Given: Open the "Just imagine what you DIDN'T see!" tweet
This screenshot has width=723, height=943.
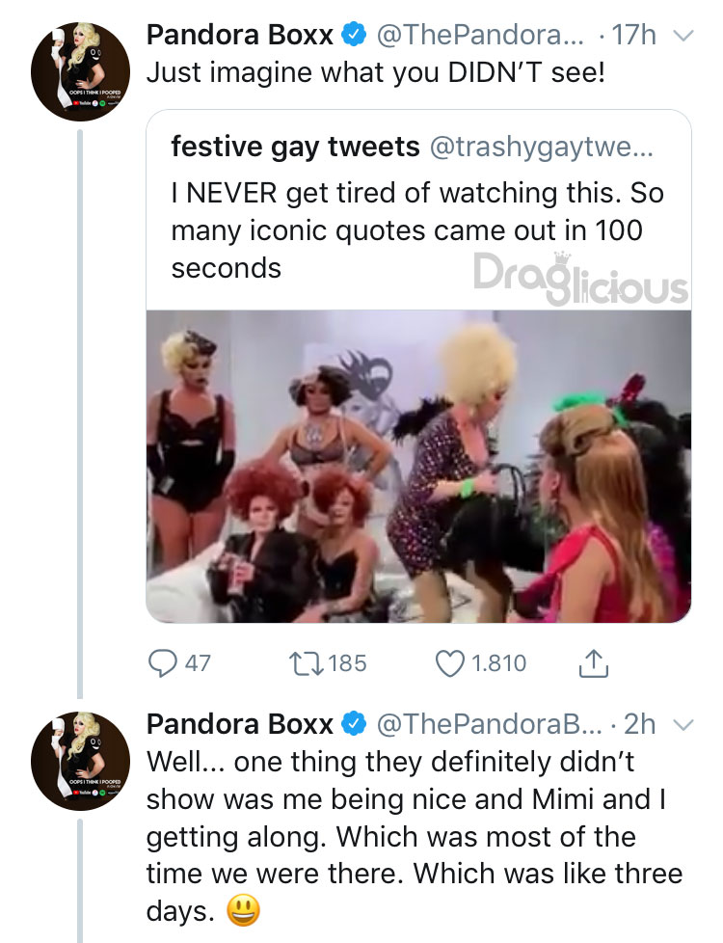Looking at the screenshot, I should tap(375, 73).
